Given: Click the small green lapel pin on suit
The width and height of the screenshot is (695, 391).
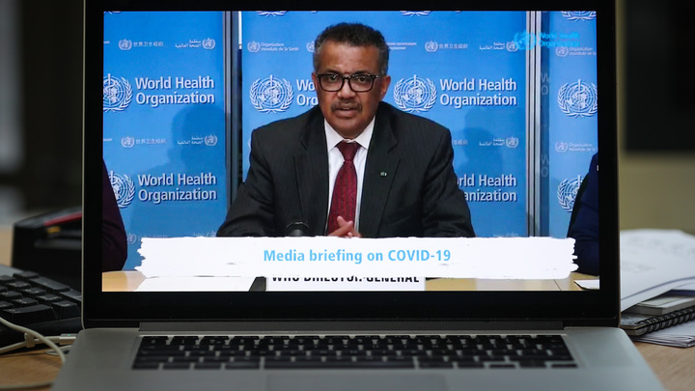Looking at the screenshot, I should pyautogui.click(x=383, y=174).
